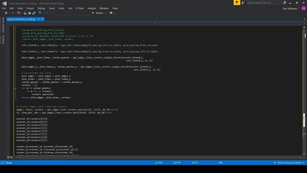This screenshot has width=307, height=173.
Task: Open the Tools menu
Action: (61, 8)
